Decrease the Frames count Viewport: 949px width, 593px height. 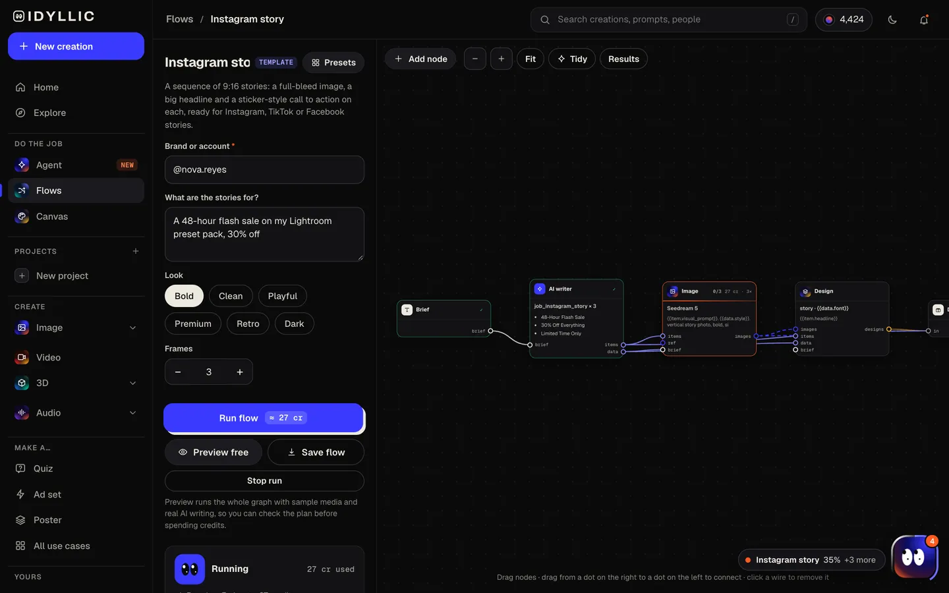coord(178,372)
